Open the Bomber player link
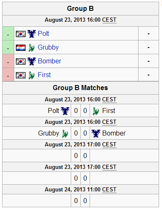The width and height of the screenshot is (162, 211). pyautogui.click(x=49, y=61)
